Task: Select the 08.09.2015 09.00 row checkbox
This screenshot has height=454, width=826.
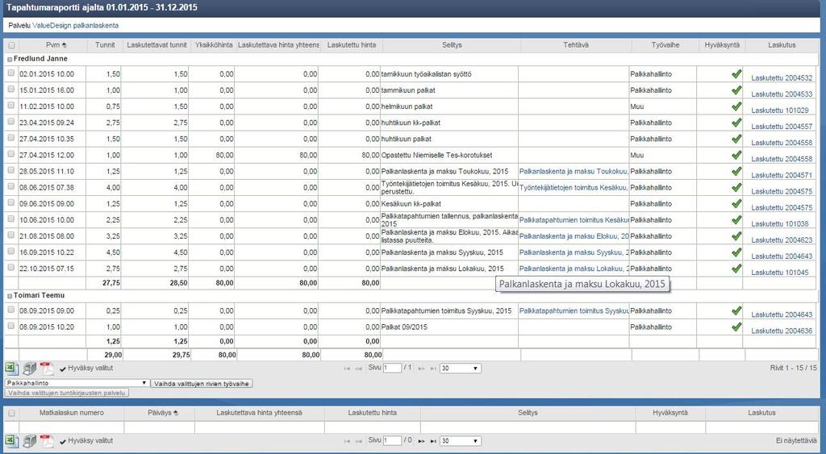Action: coord(11,309)
